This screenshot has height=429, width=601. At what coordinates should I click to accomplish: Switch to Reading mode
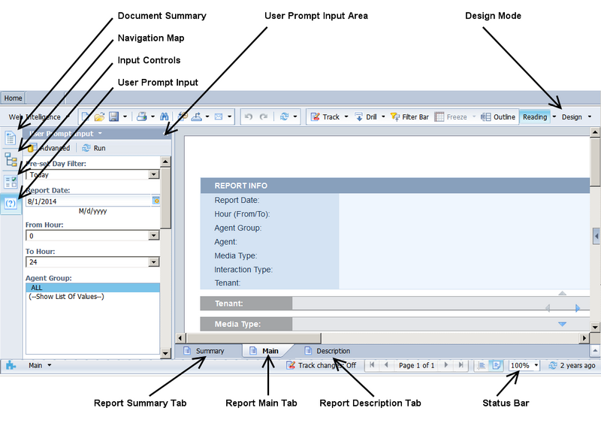535,117
